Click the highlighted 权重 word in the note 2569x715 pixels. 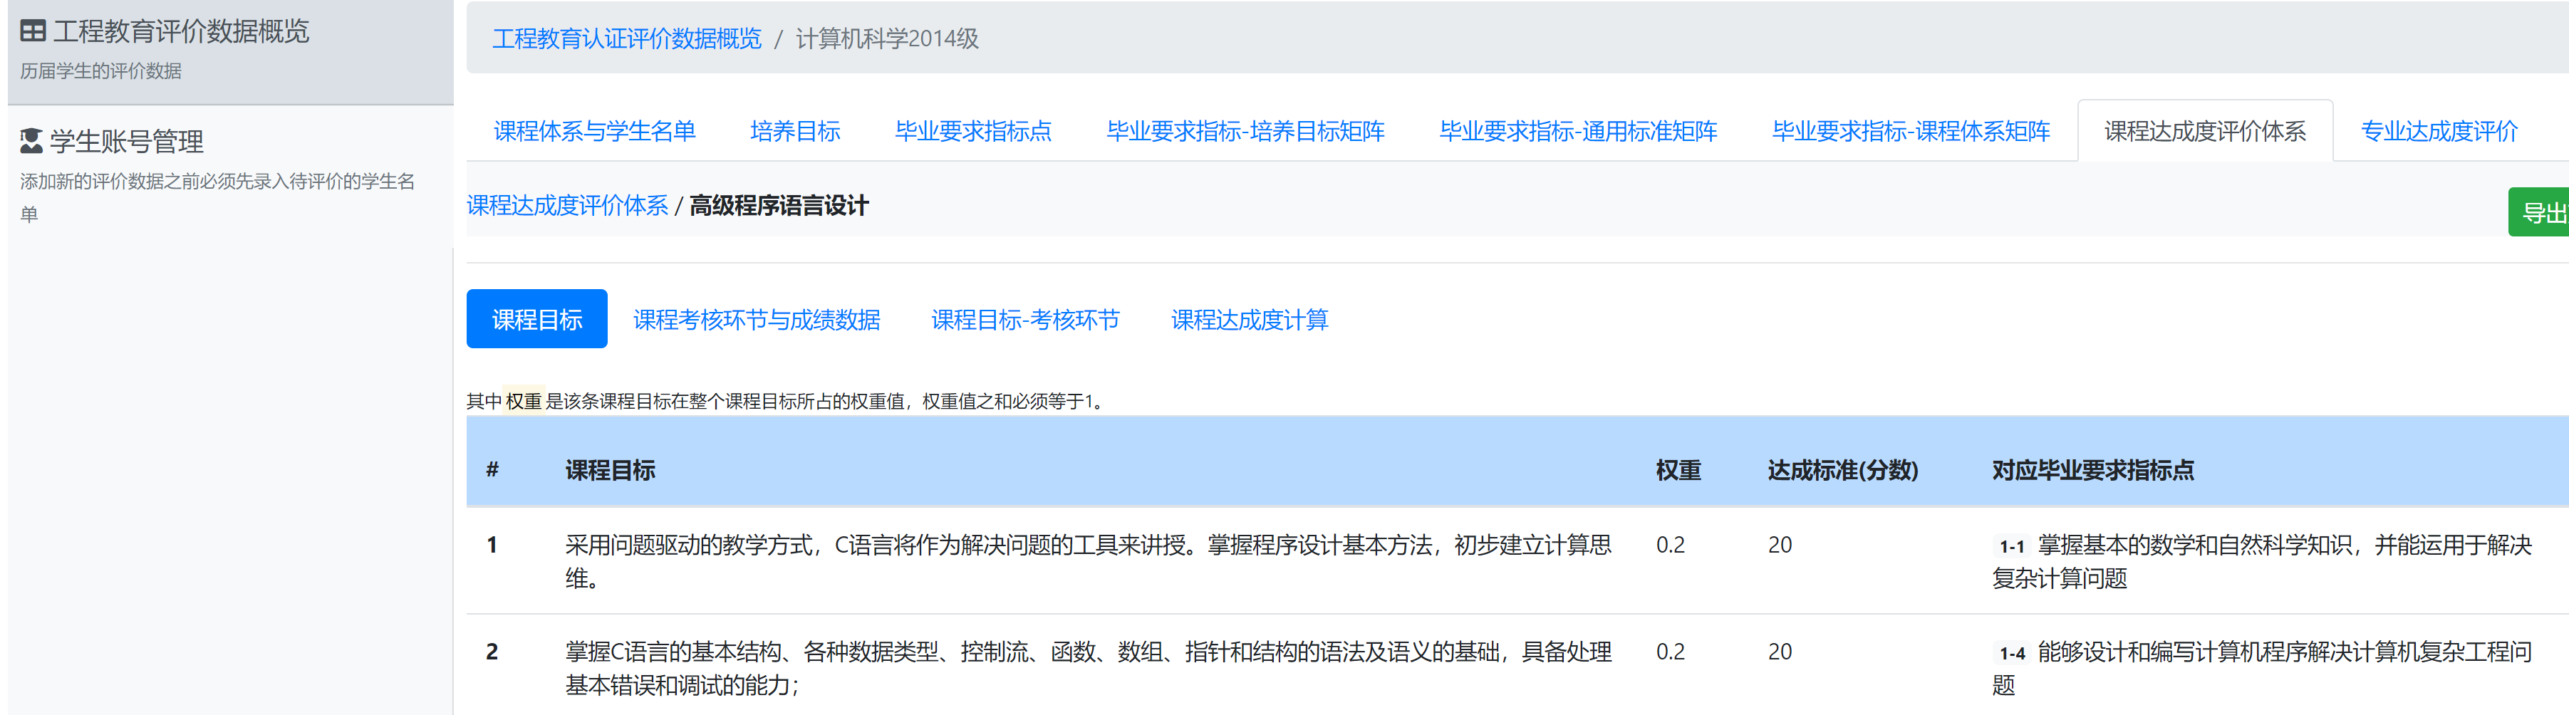(x=524, y=401)
